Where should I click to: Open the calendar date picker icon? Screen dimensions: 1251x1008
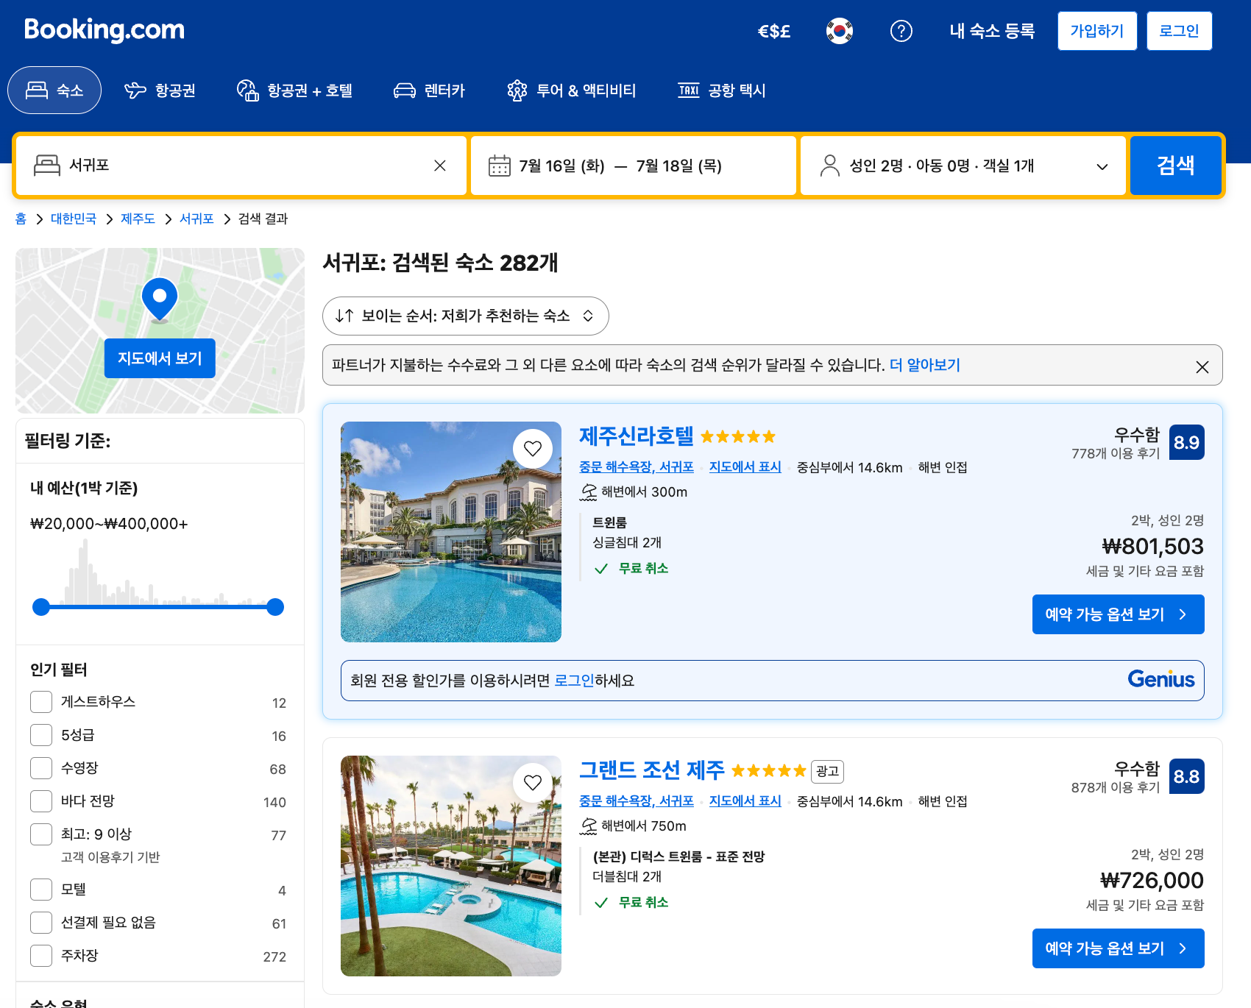500,166
